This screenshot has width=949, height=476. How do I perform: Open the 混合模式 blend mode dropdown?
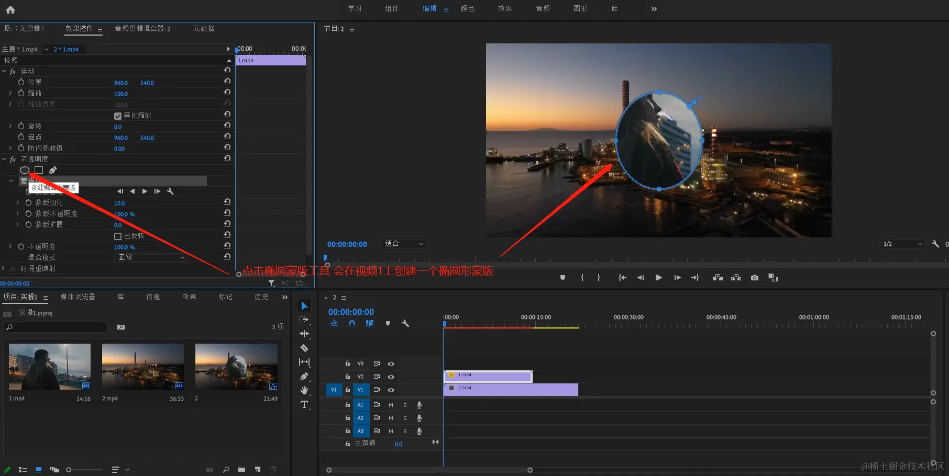151,257
